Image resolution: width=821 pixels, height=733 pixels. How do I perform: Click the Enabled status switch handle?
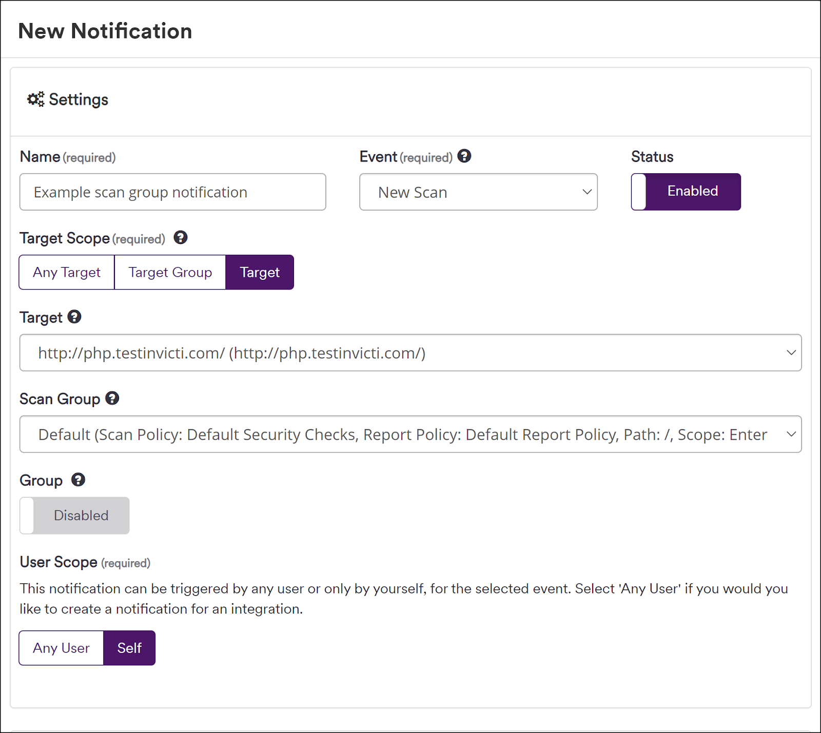[638, 191]
